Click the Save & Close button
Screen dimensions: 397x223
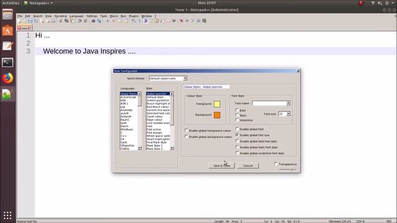click(x=222, y=165)
